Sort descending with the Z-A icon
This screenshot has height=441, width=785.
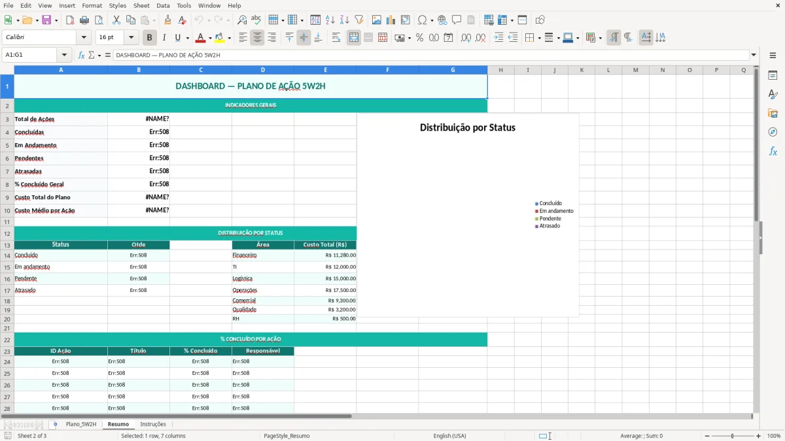345,20
